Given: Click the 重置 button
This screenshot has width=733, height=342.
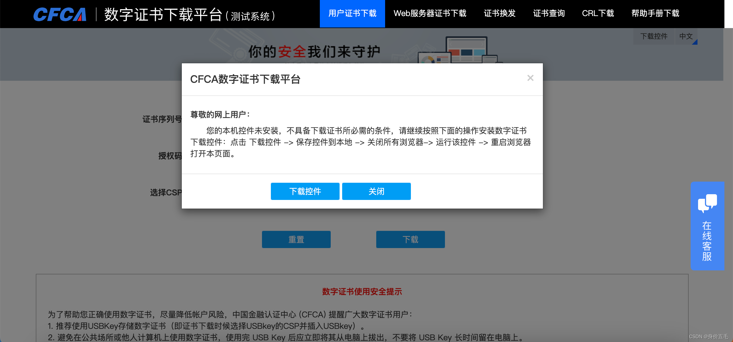Looking at the screenshot, I should pos(296,239).
